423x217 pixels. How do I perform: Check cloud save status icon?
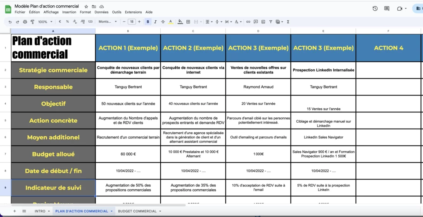(x=102, y=7)
